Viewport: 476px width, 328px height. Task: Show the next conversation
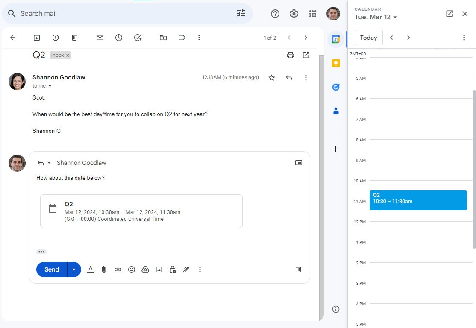306,38
